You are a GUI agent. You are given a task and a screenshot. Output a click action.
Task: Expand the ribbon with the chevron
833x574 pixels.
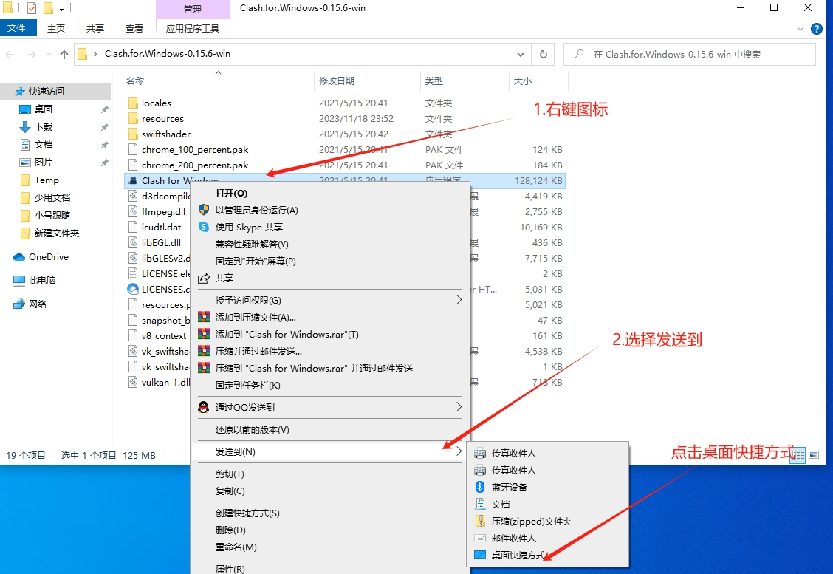(802, 29)
